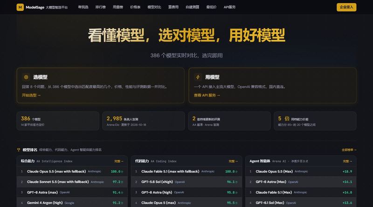
Task: Go to the 排行榜 page
Action: click(101, 7)
